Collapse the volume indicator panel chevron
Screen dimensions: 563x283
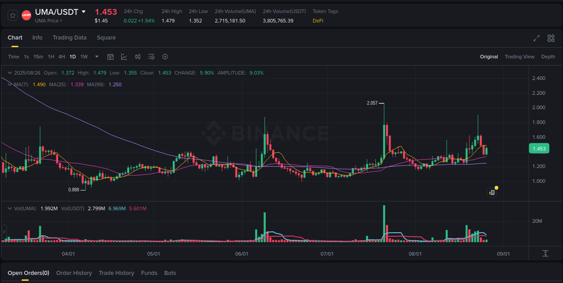(x=9, y=208)
